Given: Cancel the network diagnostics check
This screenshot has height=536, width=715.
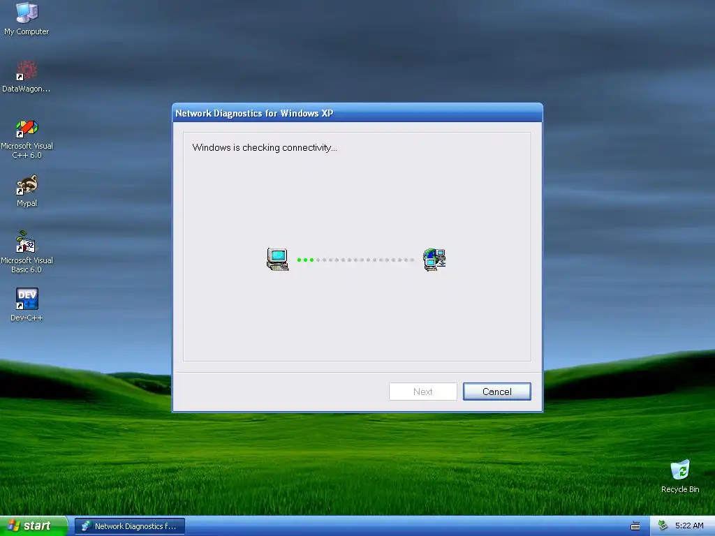Looking at the screenshot, I should (x=496, y=392).
